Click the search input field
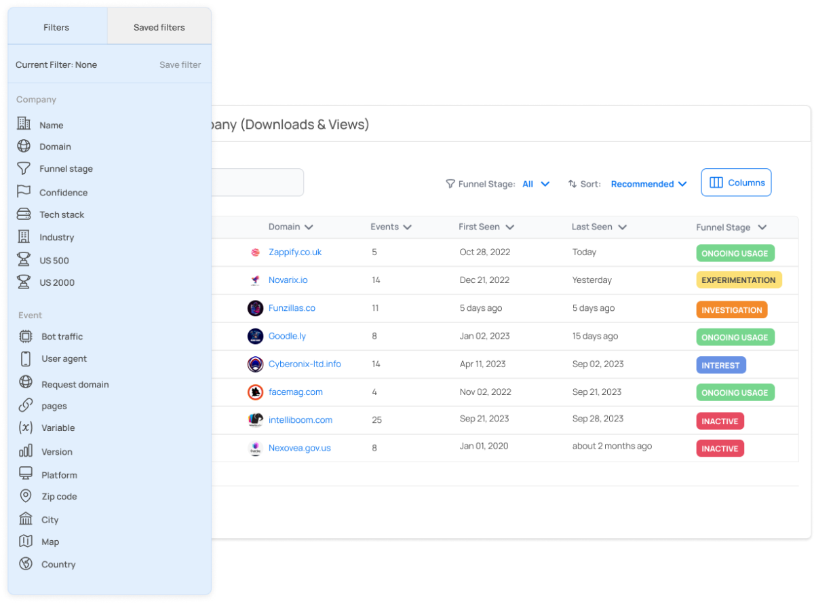The height and width of the screenshot is (604, 814). point(258,183)
